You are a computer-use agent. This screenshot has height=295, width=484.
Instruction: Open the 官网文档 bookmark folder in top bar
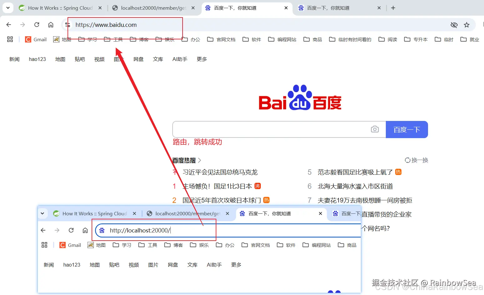[221, 39]
